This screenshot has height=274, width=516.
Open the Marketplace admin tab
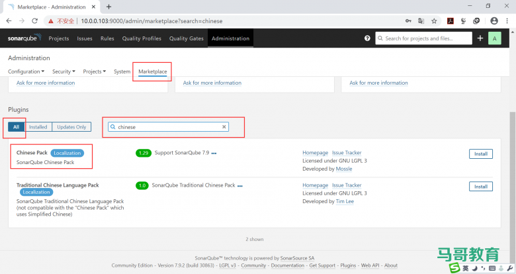(153, 71)
